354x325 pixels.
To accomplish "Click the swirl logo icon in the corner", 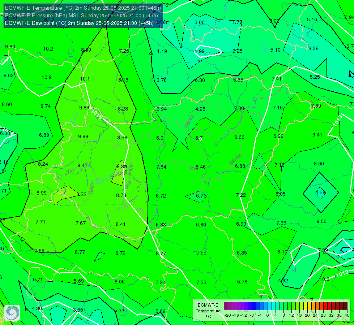I will [12, 313].
